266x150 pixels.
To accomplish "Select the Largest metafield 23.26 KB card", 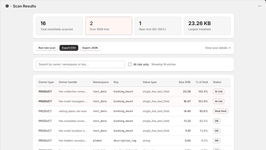I will pyautogui.click(x=207, y=26).
